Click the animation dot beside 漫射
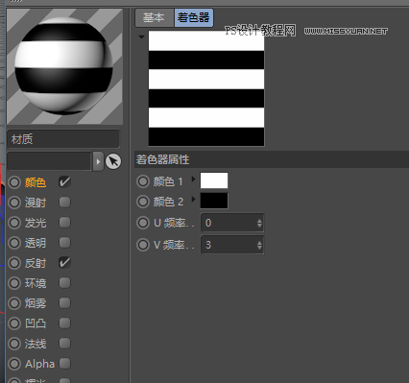The width and height of the screenshot is (409, 383). [x=14, y=203]
